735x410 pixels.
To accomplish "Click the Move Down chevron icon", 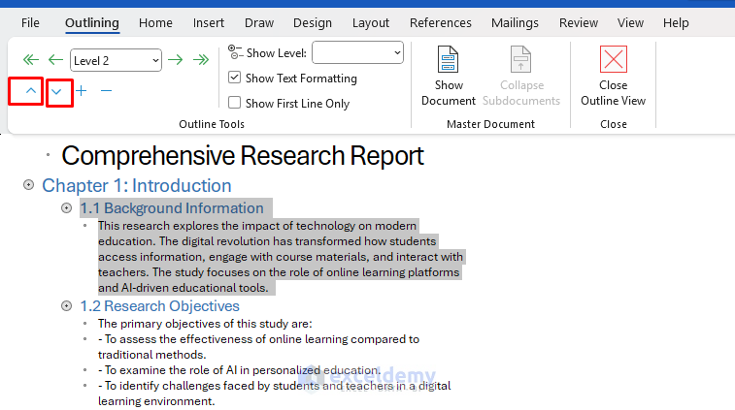I will [x=57, y=91].
